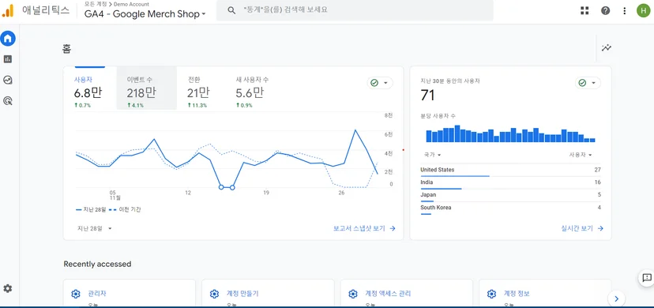Image resolution: width=654 pixels, height=308 pixels.
Task: Open the Advertising sidebar icon
Action: [8, 100]
